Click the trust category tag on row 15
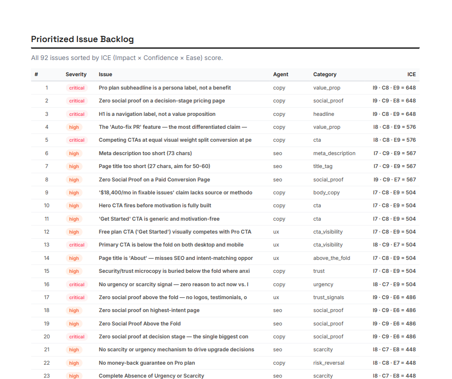The height and width of the screenshot is (379, 452). pyautogui.click(x=319, y=271)
